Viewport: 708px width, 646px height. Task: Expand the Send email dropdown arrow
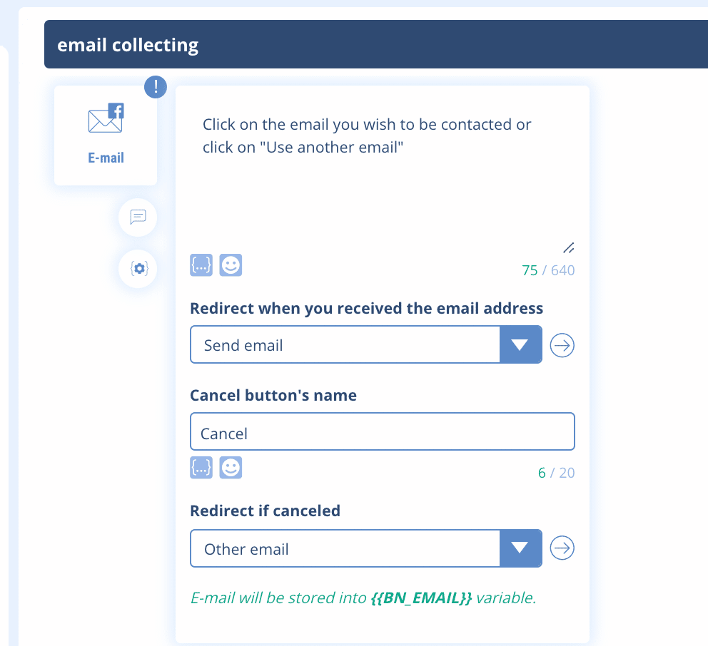coord(520,345)
